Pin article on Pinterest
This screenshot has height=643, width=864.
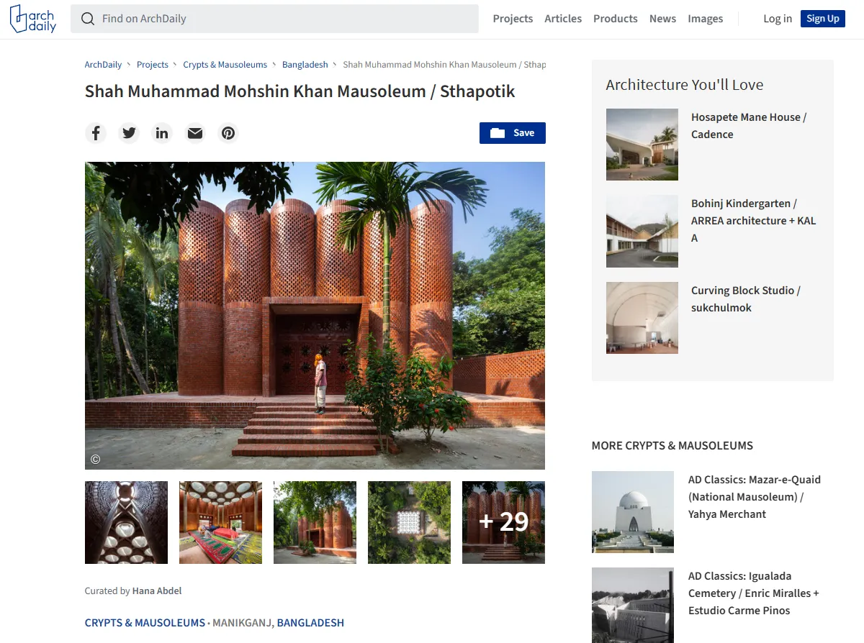point(228,133)
